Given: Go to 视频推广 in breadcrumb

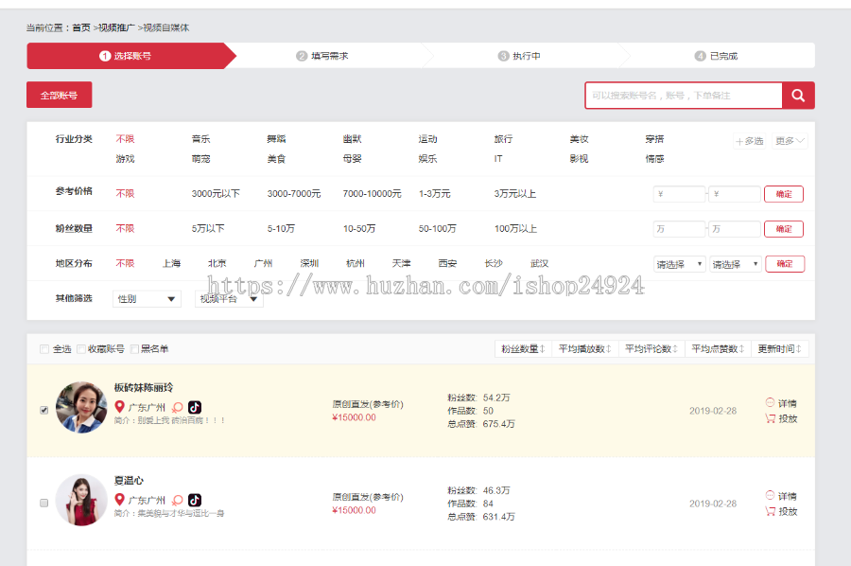Looking at the screenshot, I should pos(116,27).
